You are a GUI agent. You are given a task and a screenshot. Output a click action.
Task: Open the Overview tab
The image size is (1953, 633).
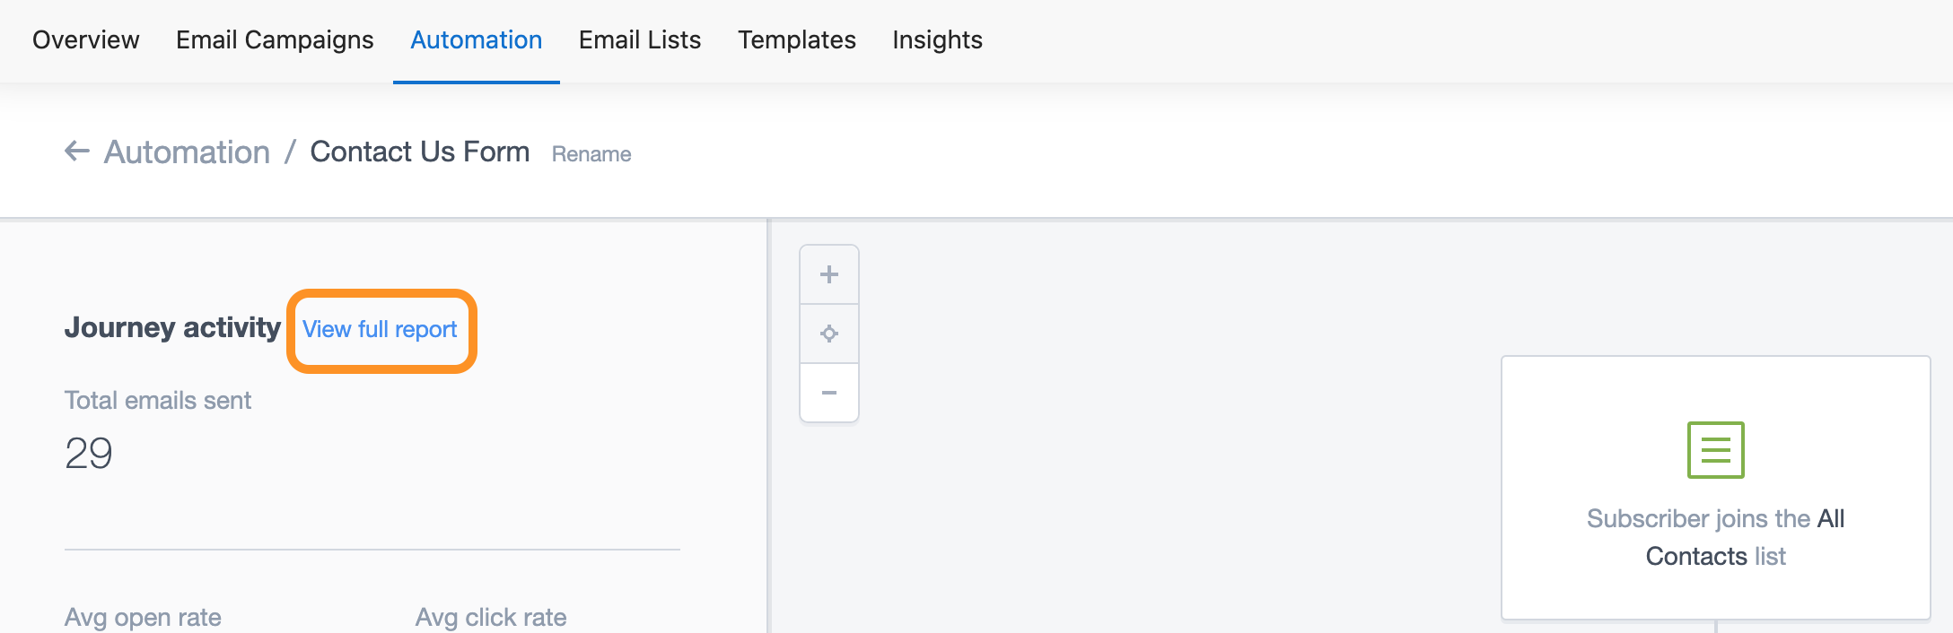[x=86, y=40]
